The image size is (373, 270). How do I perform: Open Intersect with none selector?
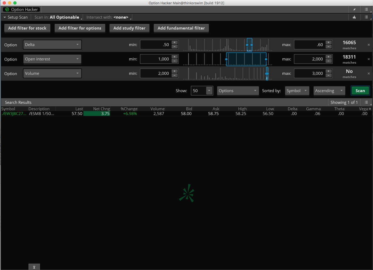pyautogui.click(x=109, y=17)
